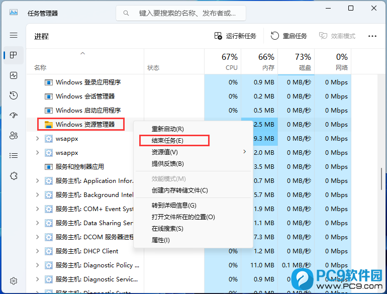Click the 服务和控制器应用 process icon
Screen dimensions: 387x294
pyautogui.click(x=49, y=167)
